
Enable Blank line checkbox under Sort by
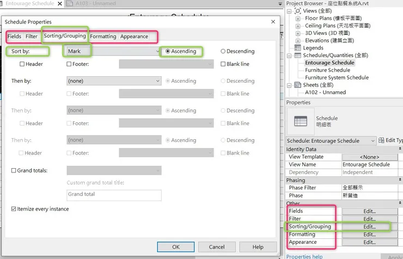pos(223,64)
